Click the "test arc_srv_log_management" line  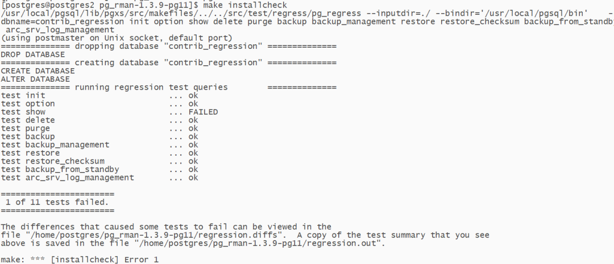click(68, 178)
